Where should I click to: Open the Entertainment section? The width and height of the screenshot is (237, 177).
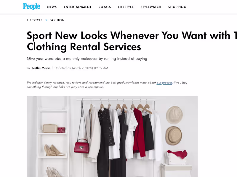[x=78, y=7]
